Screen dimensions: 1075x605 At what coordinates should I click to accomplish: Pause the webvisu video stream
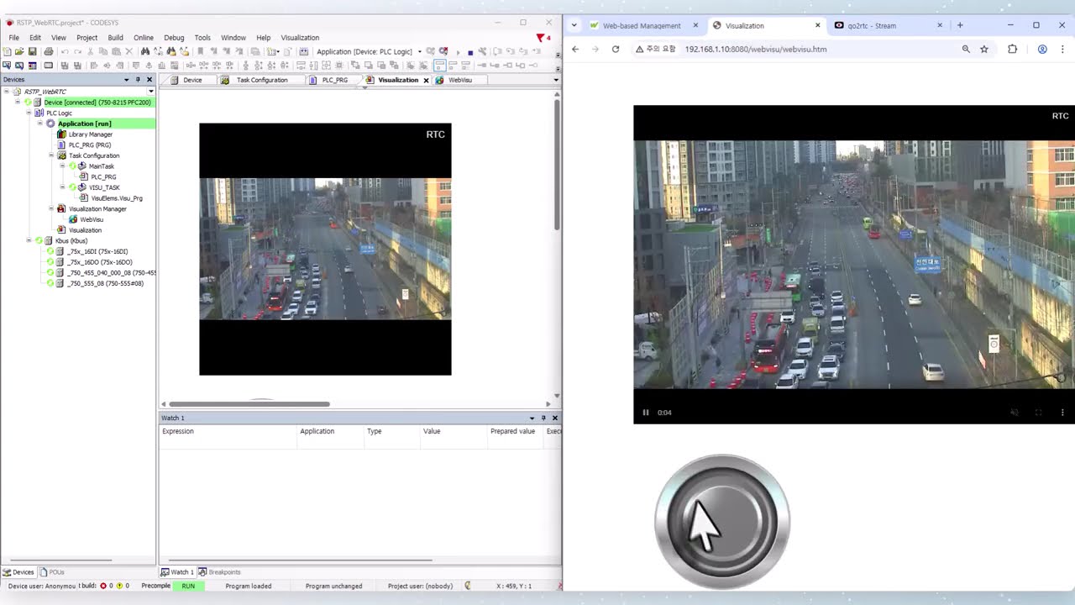coord(646,413)
